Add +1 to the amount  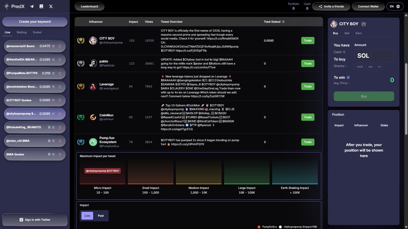coord(379,67)
